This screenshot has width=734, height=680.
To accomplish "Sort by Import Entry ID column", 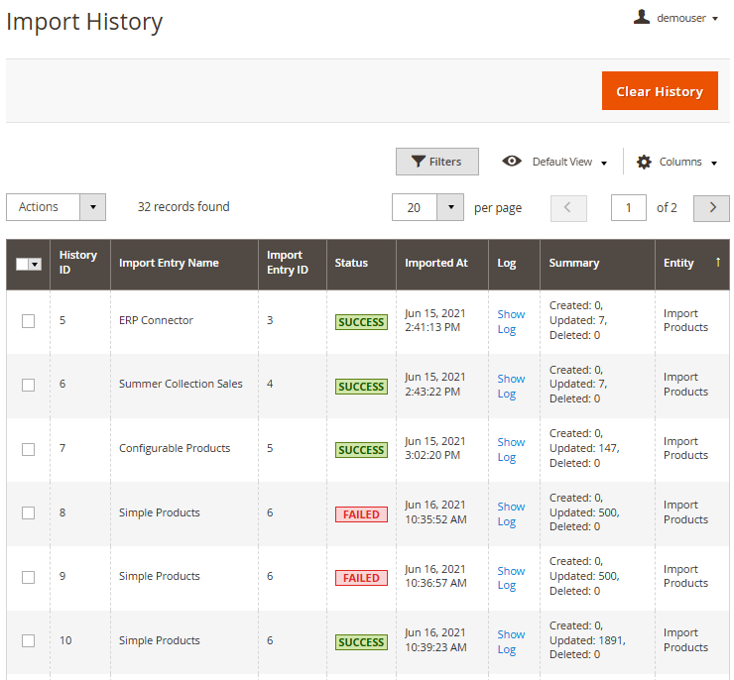I will coord(292,265).
